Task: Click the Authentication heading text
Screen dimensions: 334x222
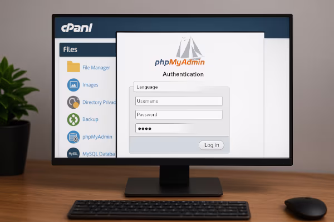Action: 183,74
